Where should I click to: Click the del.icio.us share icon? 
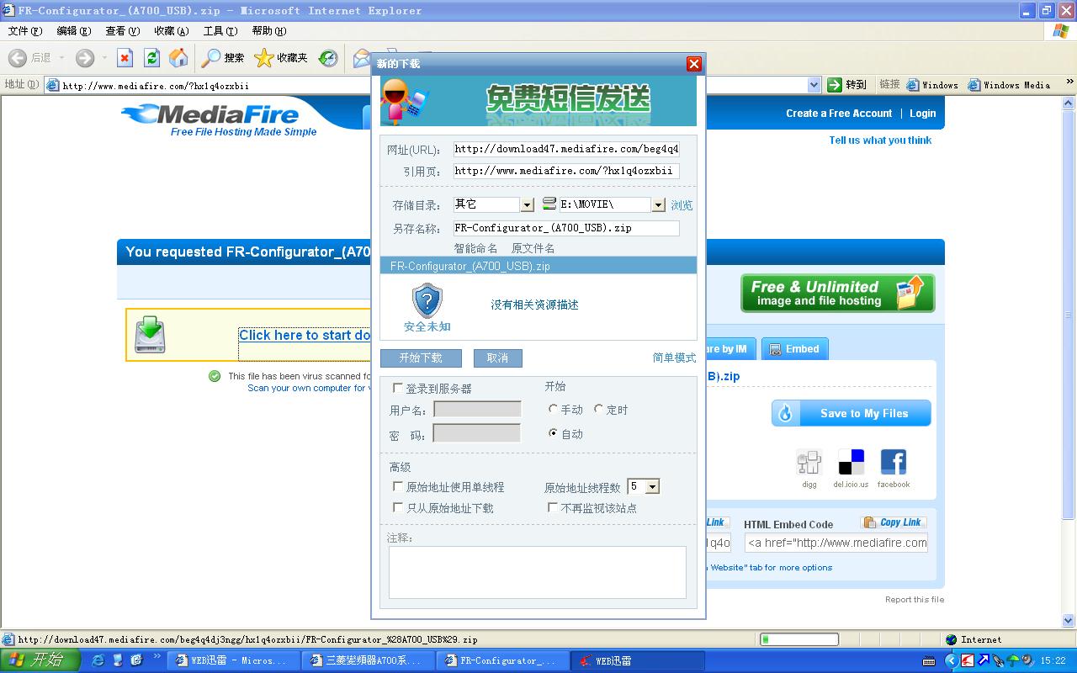click(x=851, y=462)
